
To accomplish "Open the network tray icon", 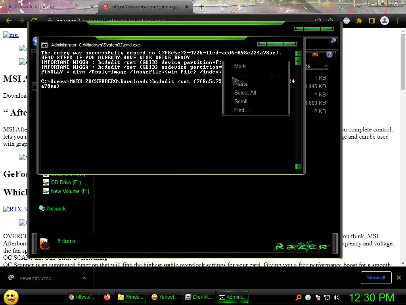I will click(327, 297).
